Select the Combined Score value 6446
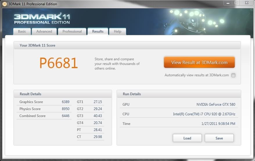The width and height of the screenshot is (255, 161). 66,116
